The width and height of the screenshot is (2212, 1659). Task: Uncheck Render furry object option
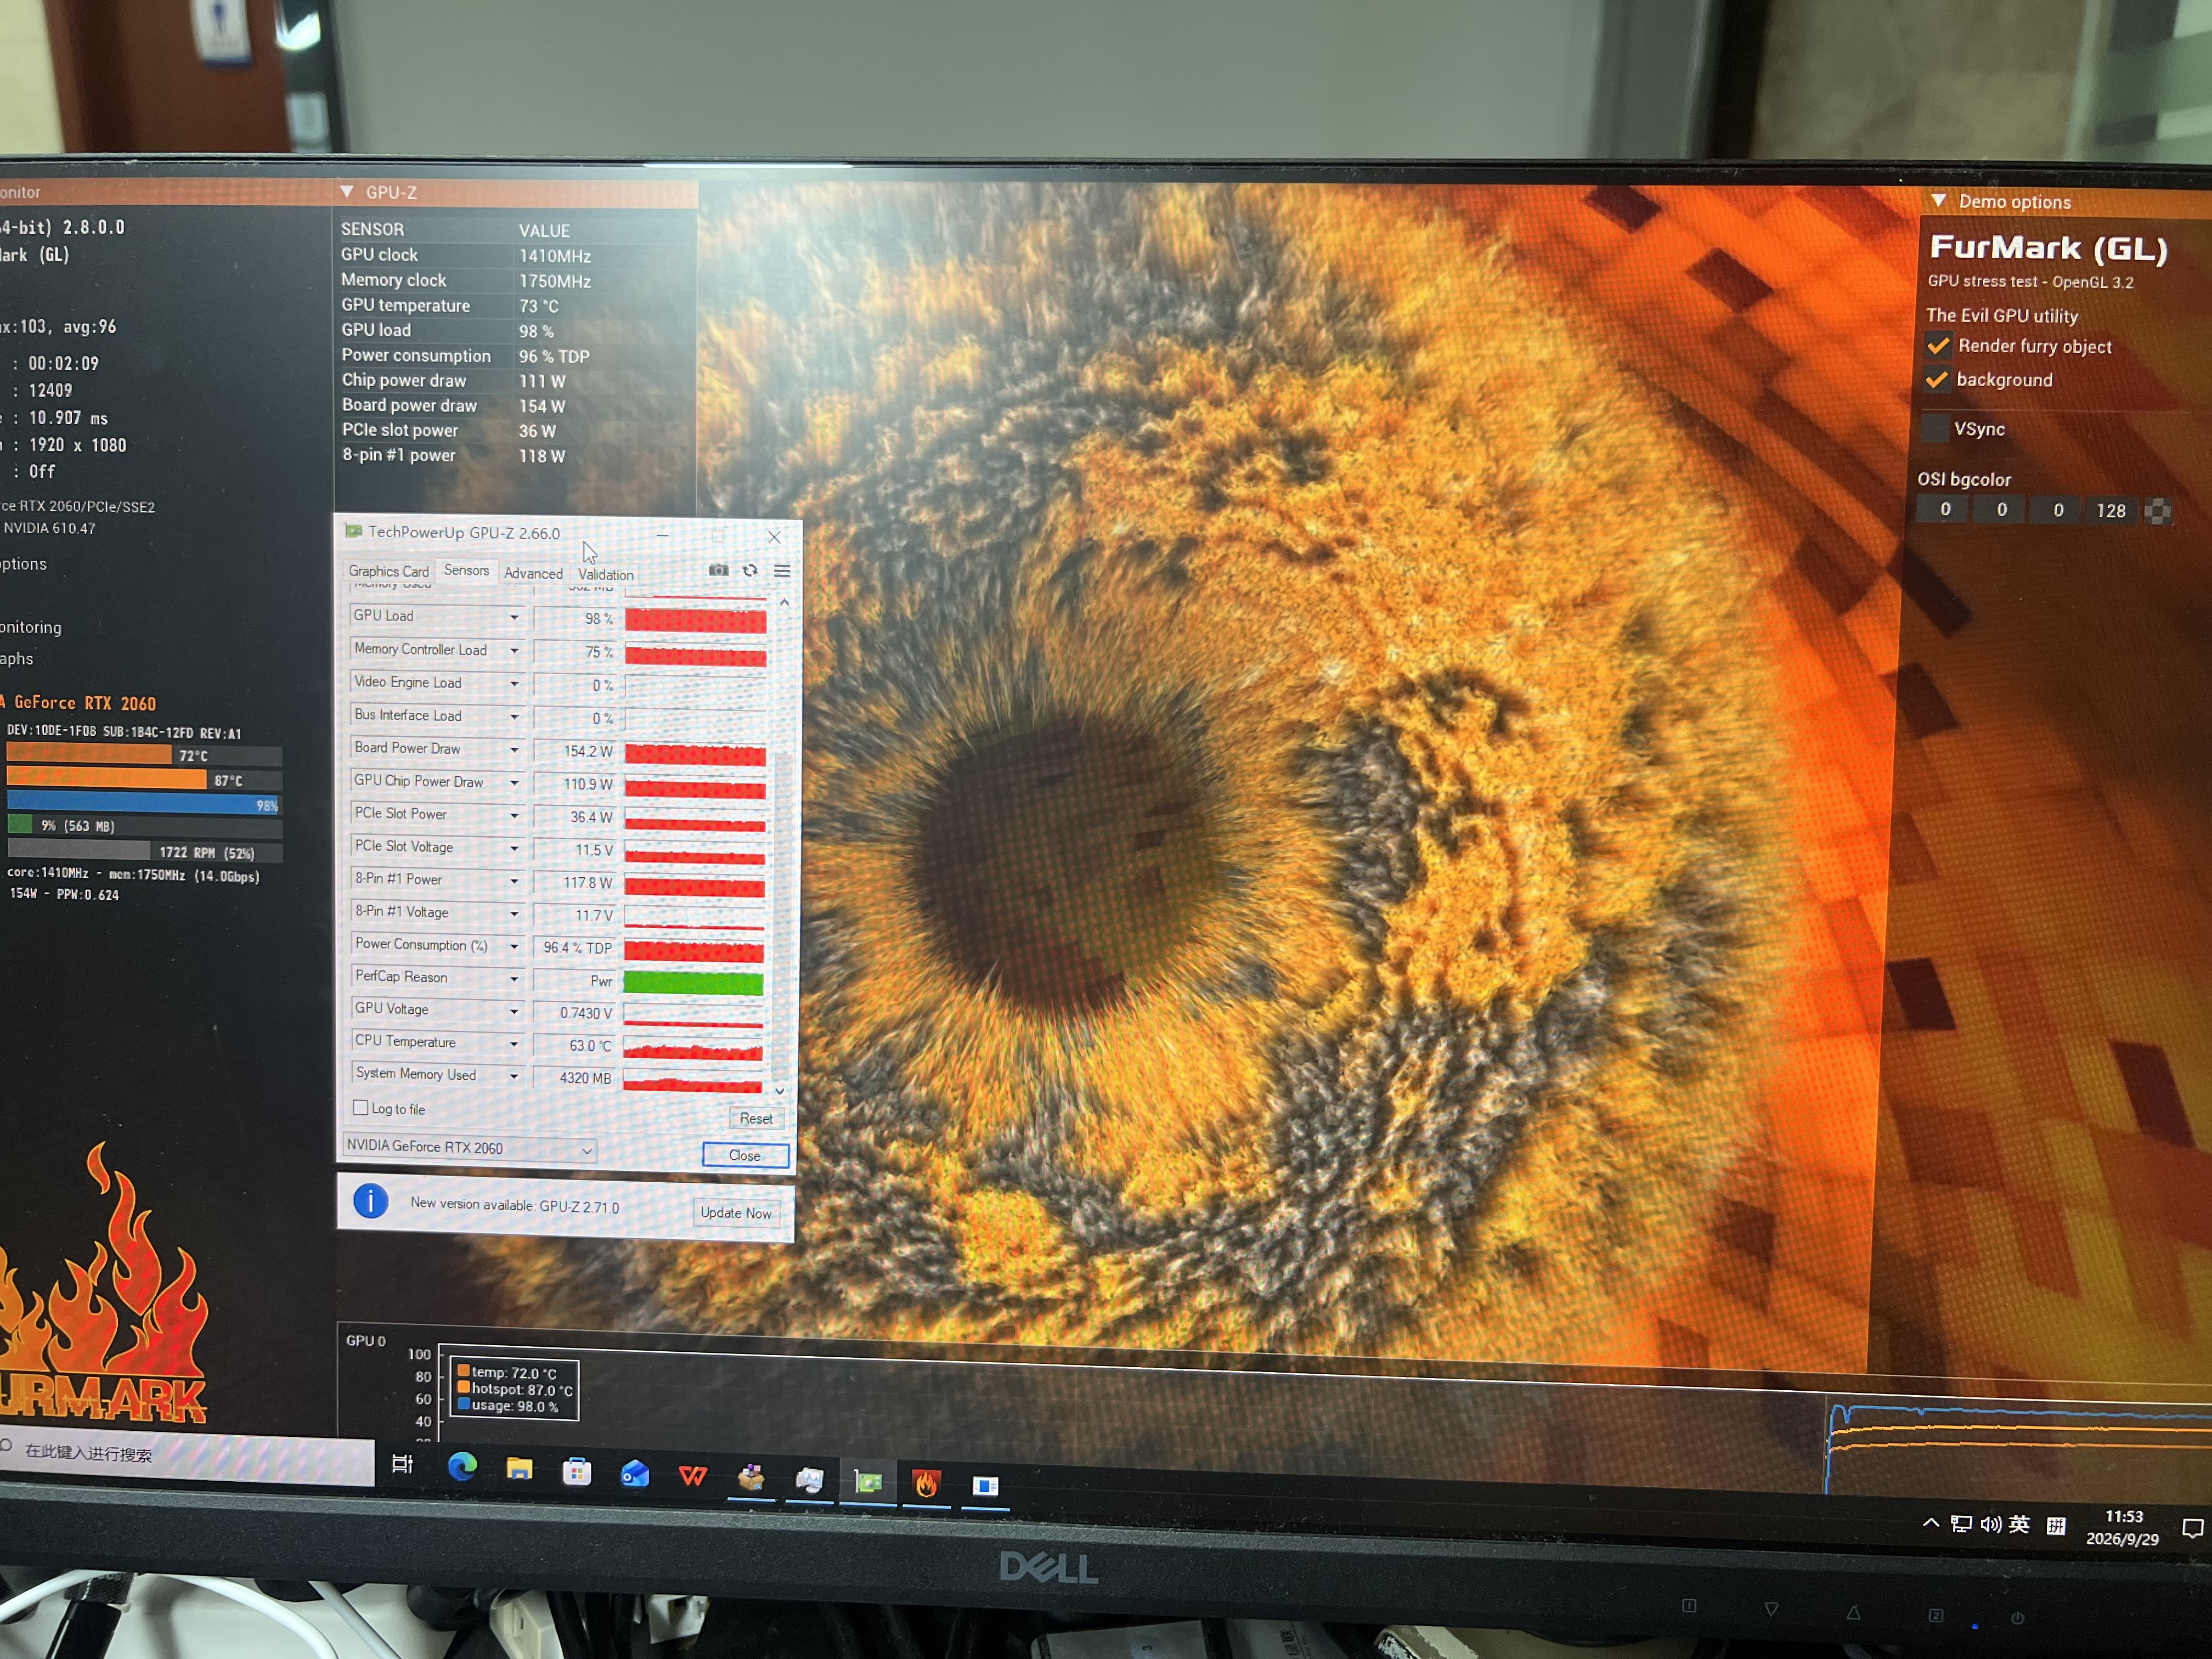coord(1938,346)
